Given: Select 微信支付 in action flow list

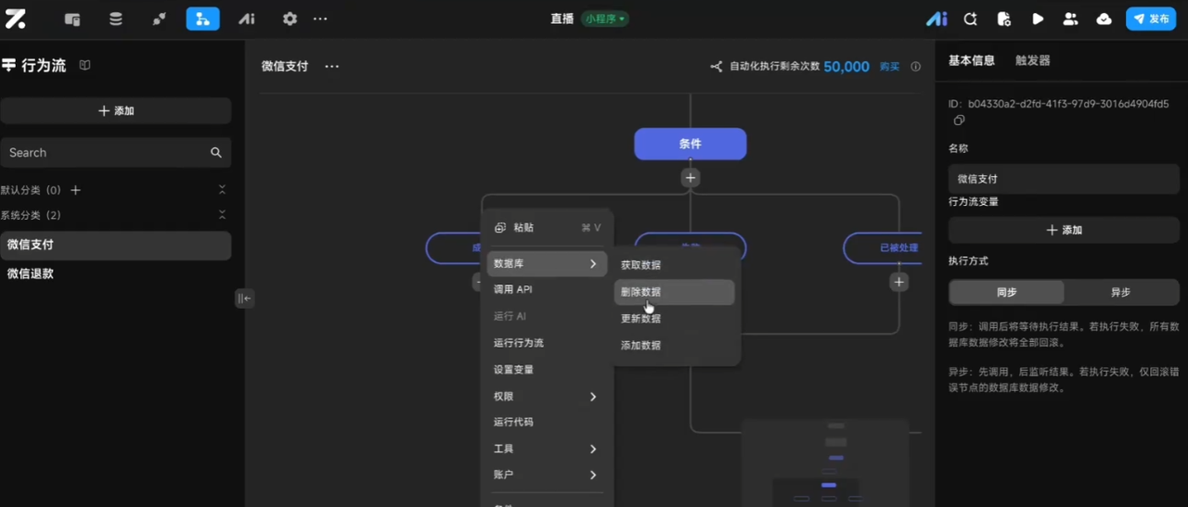Looking at the screenshot, I should pyautogui.click(x=116, y=245).
